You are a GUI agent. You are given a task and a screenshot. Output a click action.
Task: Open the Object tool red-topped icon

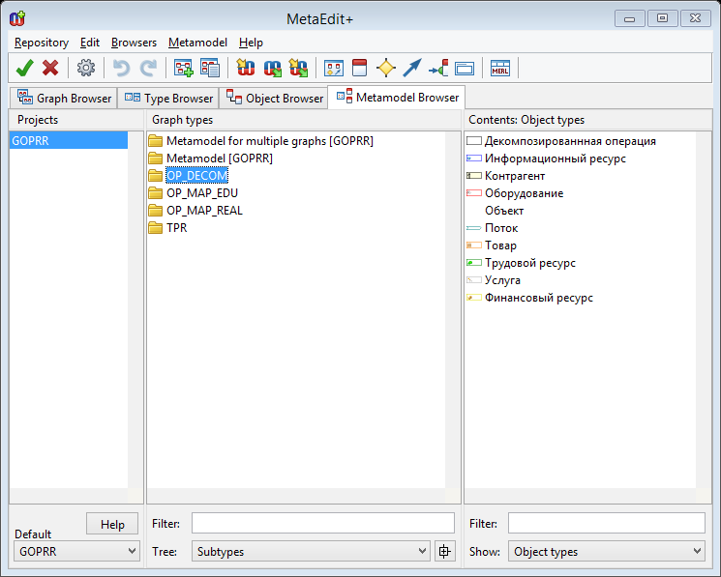click(360, 68)
